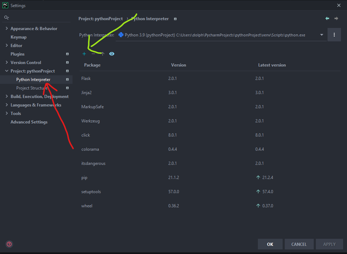The width and height of the screenshot is (347, 254).
Task: Click the back navigation arrow
Action: pyautogui.click(x=327, y=18)
